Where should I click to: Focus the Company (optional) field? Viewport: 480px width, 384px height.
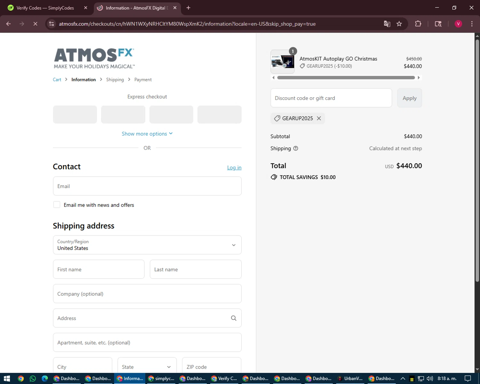pos(147,294)
